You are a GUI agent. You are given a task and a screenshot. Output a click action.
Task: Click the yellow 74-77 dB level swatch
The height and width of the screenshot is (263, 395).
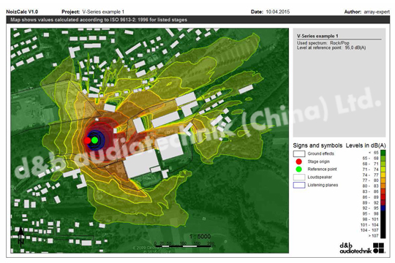pos(383,175)
